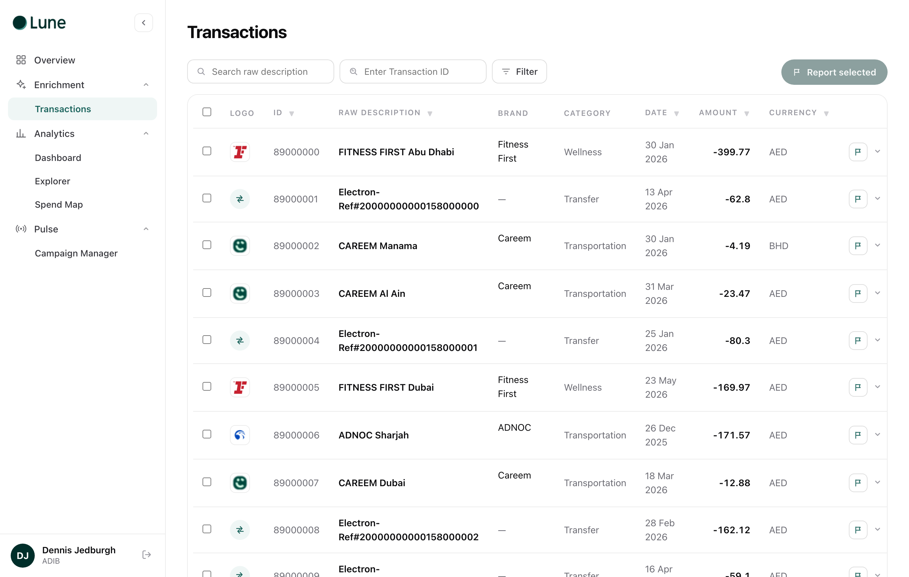909x577 pixels.
Task: Sort by the Raw Description column arrow
Action: [x=429, y=114]
